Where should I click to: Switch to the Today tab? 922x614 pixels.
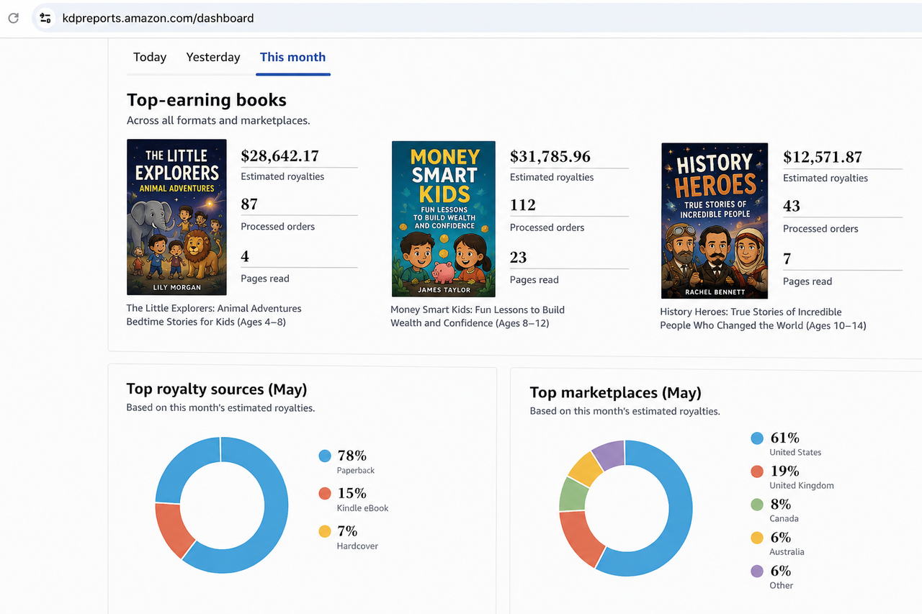(150, 58)
